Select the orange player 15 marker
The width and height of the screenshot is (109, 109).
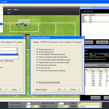(x=26, y=35)
